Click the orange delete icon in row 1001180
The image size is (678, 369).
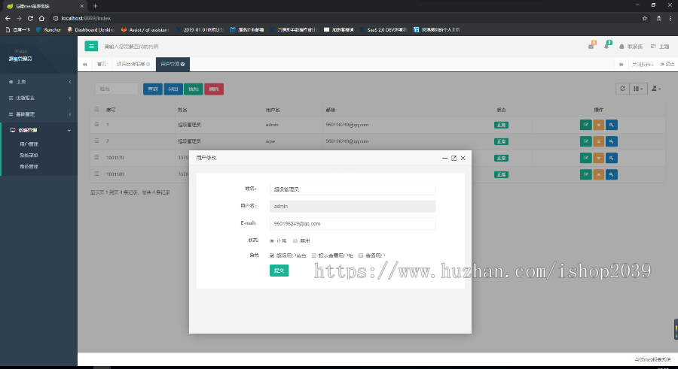pos(598,174)
